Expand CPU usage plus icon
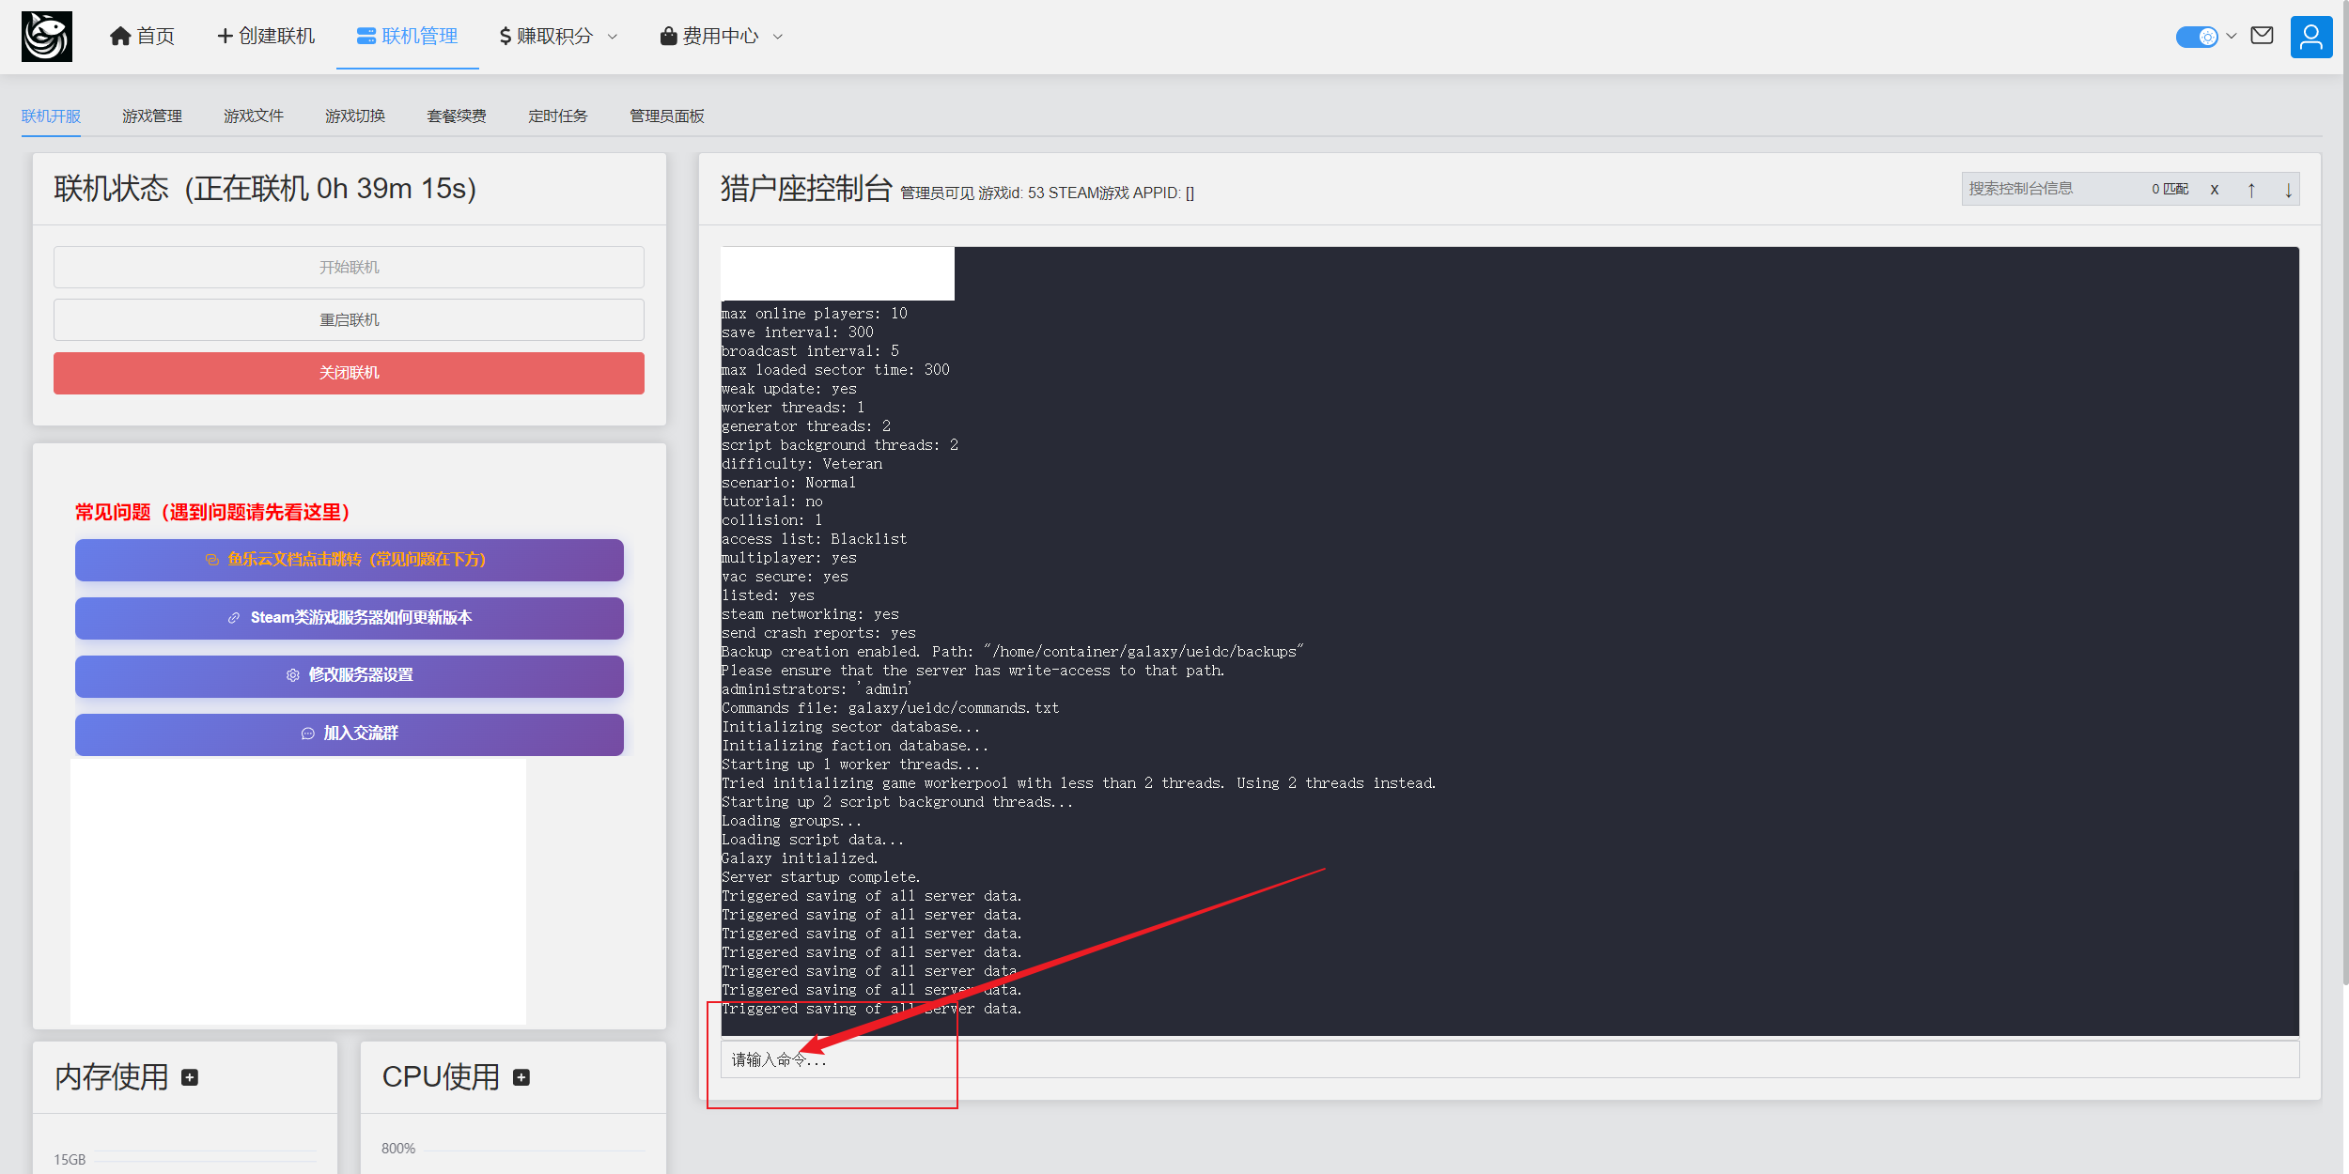Viewport: 2349px width, 1174px height. coord(521,1077)
